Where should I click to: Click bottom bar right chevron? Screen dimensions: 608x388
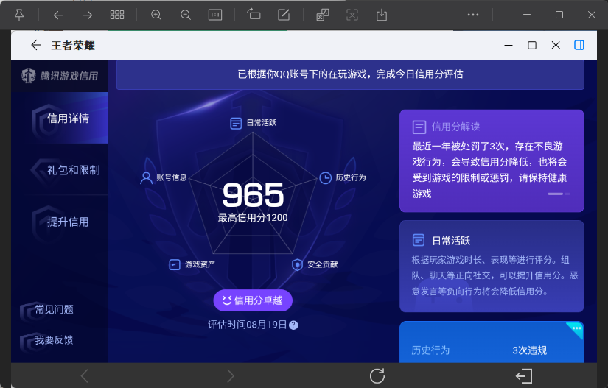coord(231,375)
